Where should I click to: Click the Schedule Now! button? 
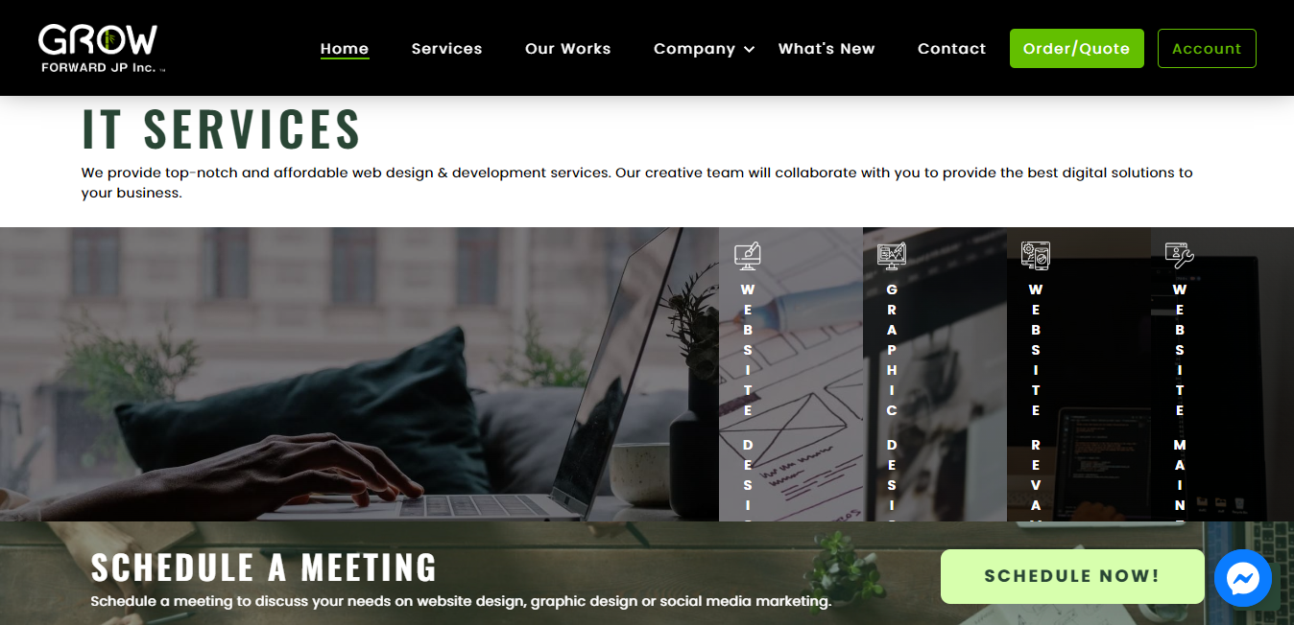[1072, 576]
